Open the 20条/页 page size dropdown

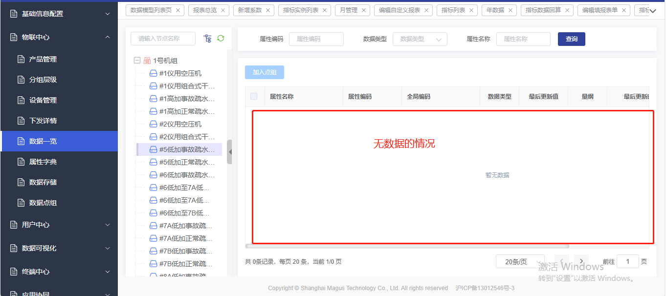520,262
